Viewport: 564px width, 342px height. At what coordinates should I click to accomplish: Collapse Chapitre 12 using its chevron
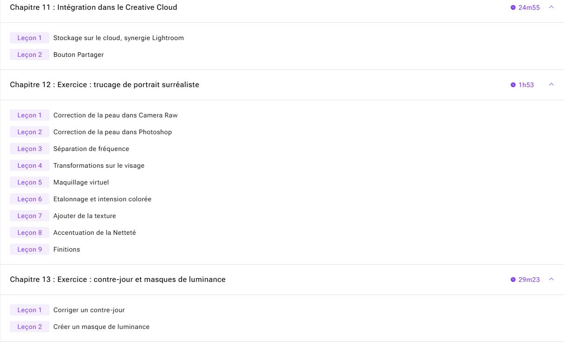point(551,84)
